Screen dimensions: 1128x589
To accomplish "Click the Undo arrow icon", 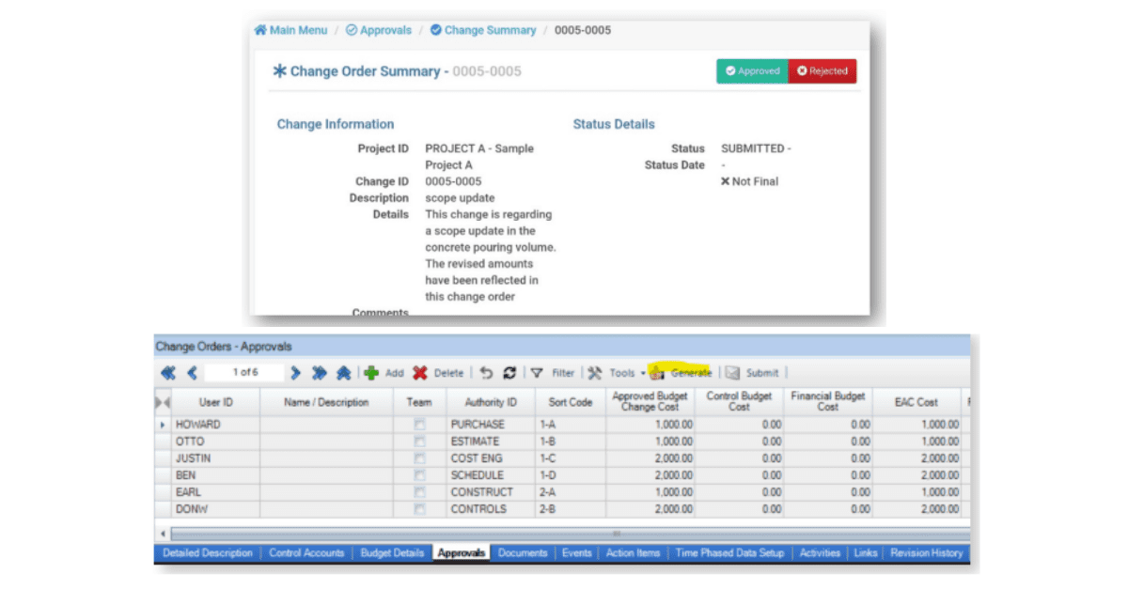I will (486, 373).
